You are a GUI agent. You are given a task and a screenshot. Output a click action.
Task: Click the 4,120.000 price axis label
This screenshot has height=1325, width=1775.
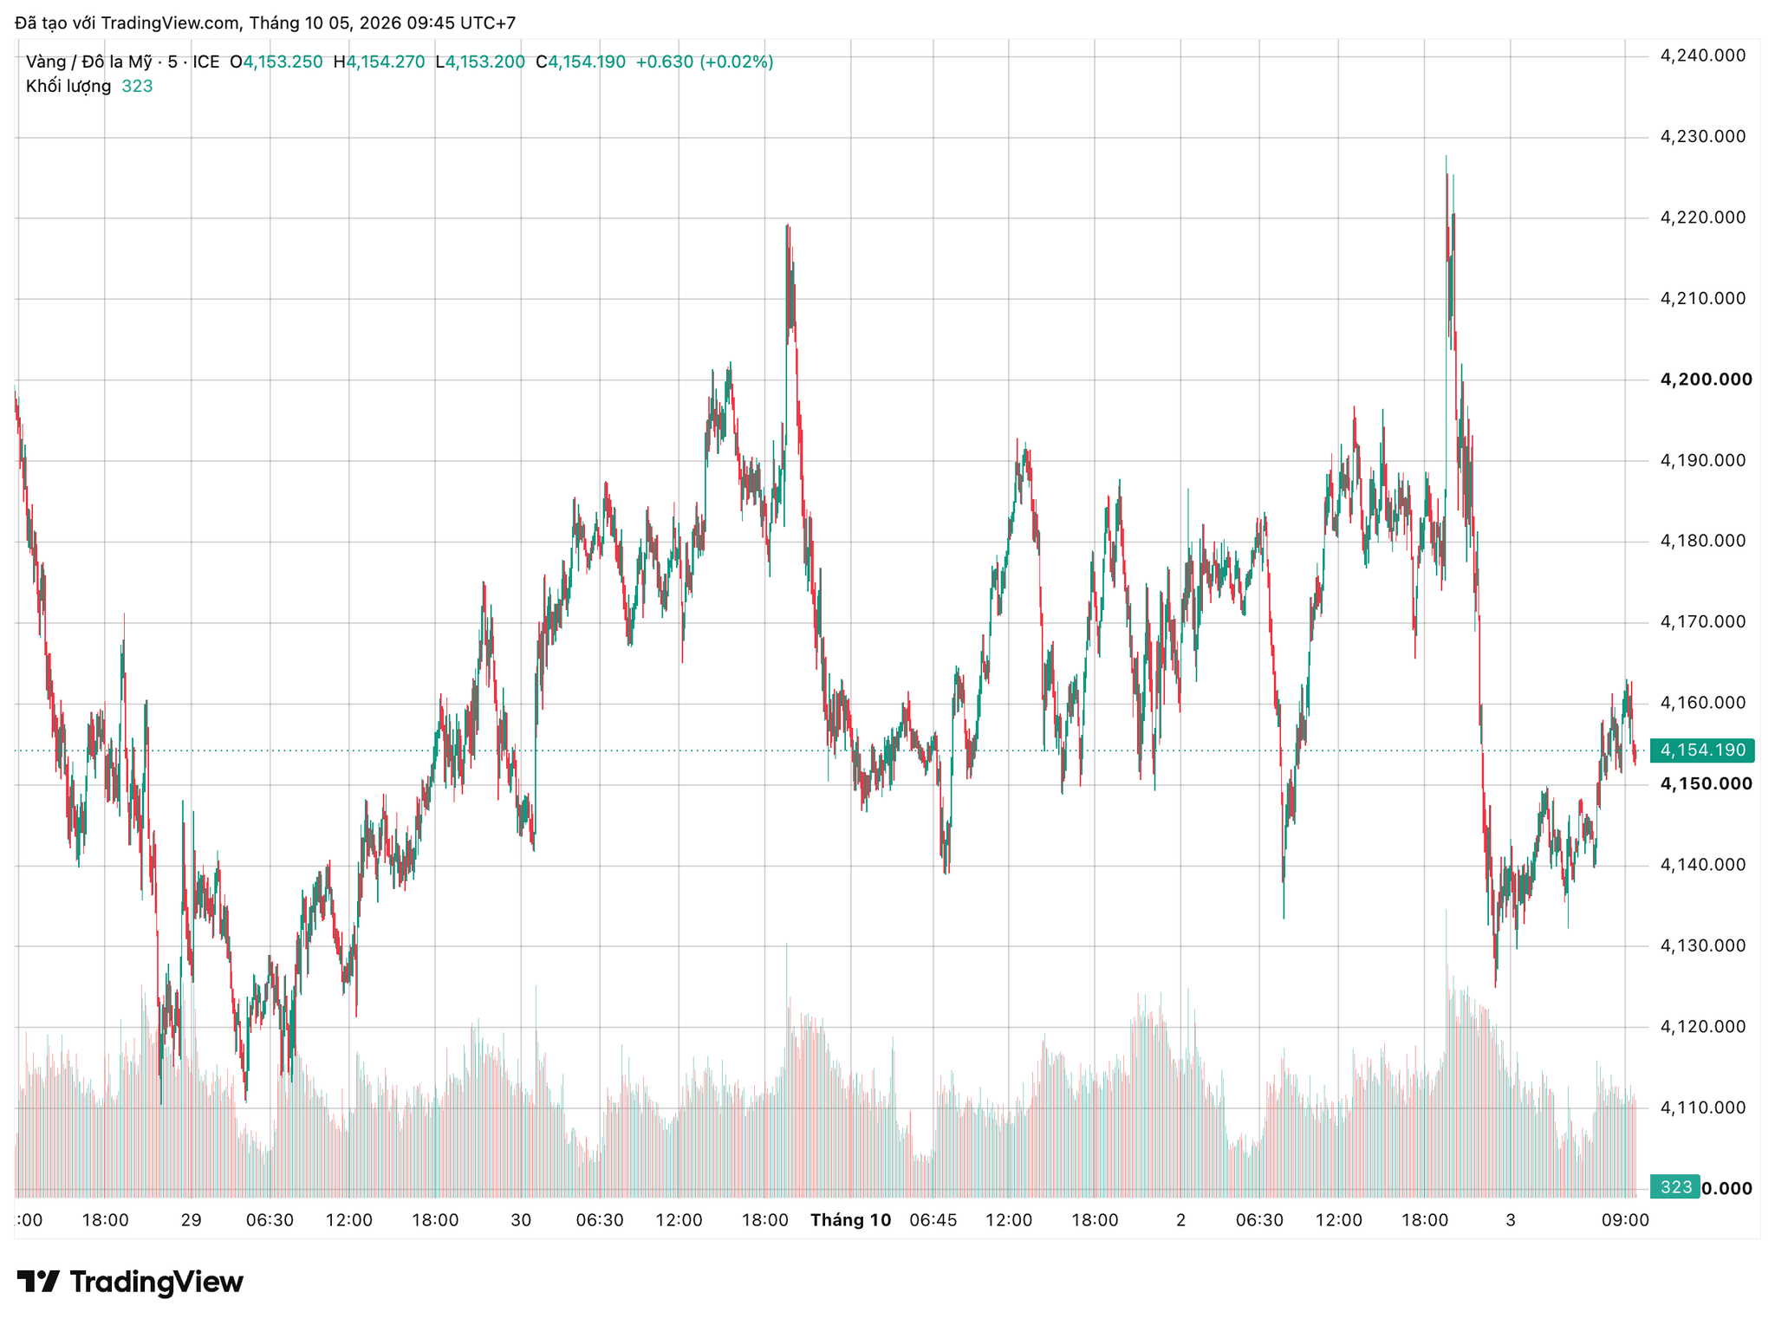click(x=1702, y=1027)
